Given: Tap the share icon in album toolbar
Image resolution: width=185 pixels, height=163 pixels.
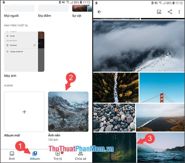Looking at the screenshot, I should [x=170, y=12].
